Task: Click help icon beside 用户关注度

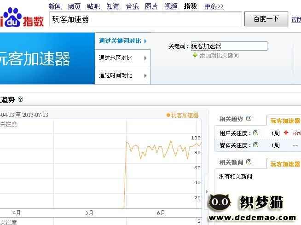Action: click(255, 133)
